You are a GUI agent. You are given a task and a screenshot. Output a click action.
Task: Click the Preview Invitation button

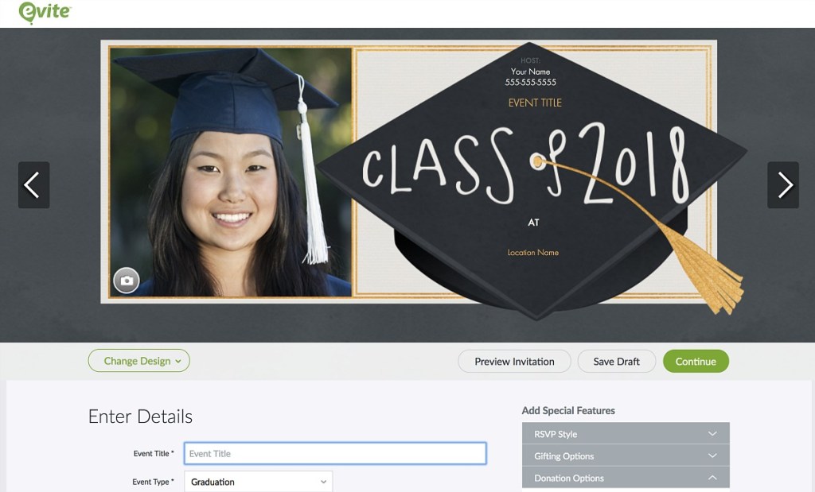[514, 361]
